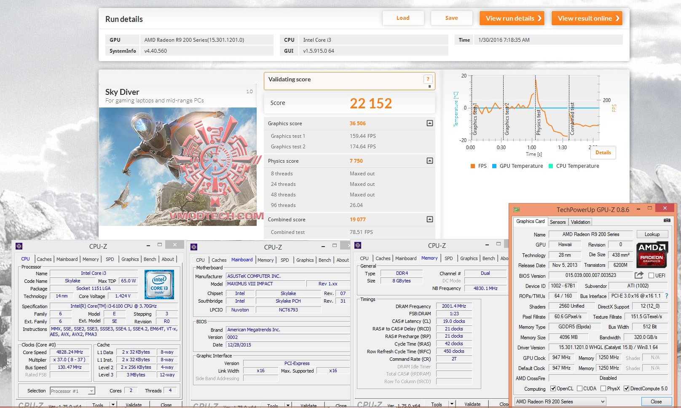Click the share icon beside GPU-Z BIOS Version
Screen dimensions: 681x408
(639, 275)
